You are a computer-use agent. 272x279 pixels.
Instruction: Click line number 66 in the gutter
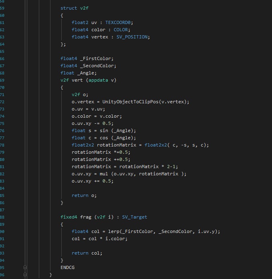tap(2, 59)
